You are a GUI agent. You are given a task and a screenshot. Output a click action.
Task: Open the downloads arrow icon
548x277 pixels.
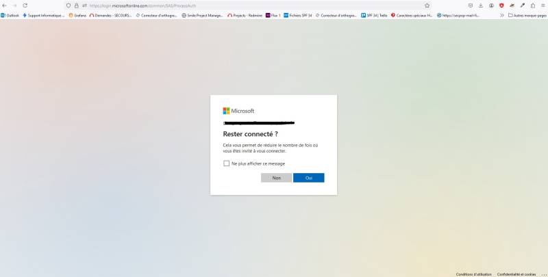tap(481, 5)
